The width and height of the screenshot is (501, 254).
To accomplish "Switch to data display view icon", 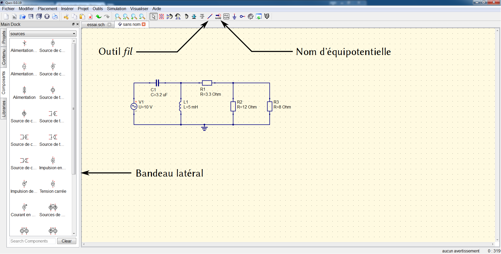I will (259, 17).
